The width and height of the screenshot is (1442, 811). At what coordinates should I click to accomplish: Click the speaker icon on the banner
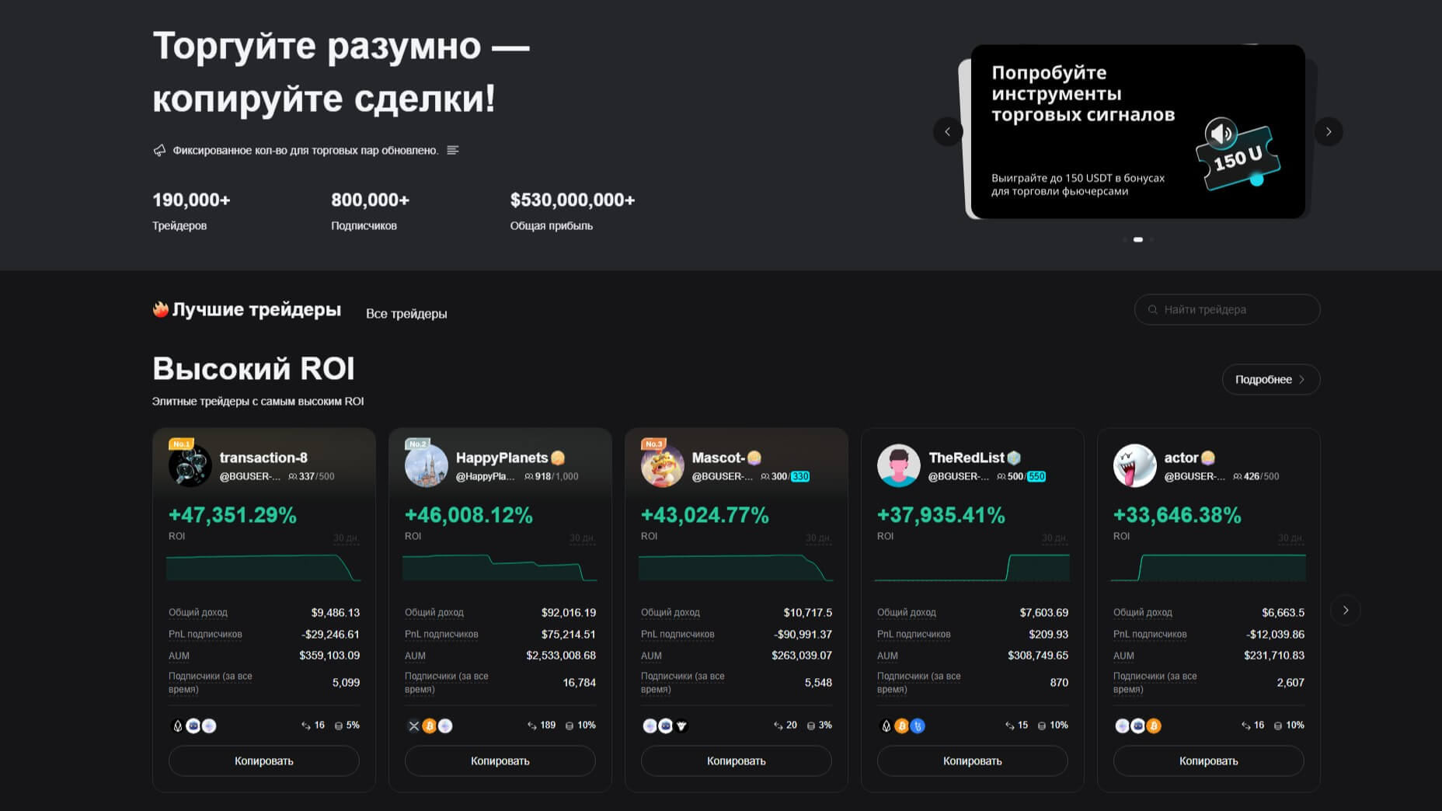1221,134
